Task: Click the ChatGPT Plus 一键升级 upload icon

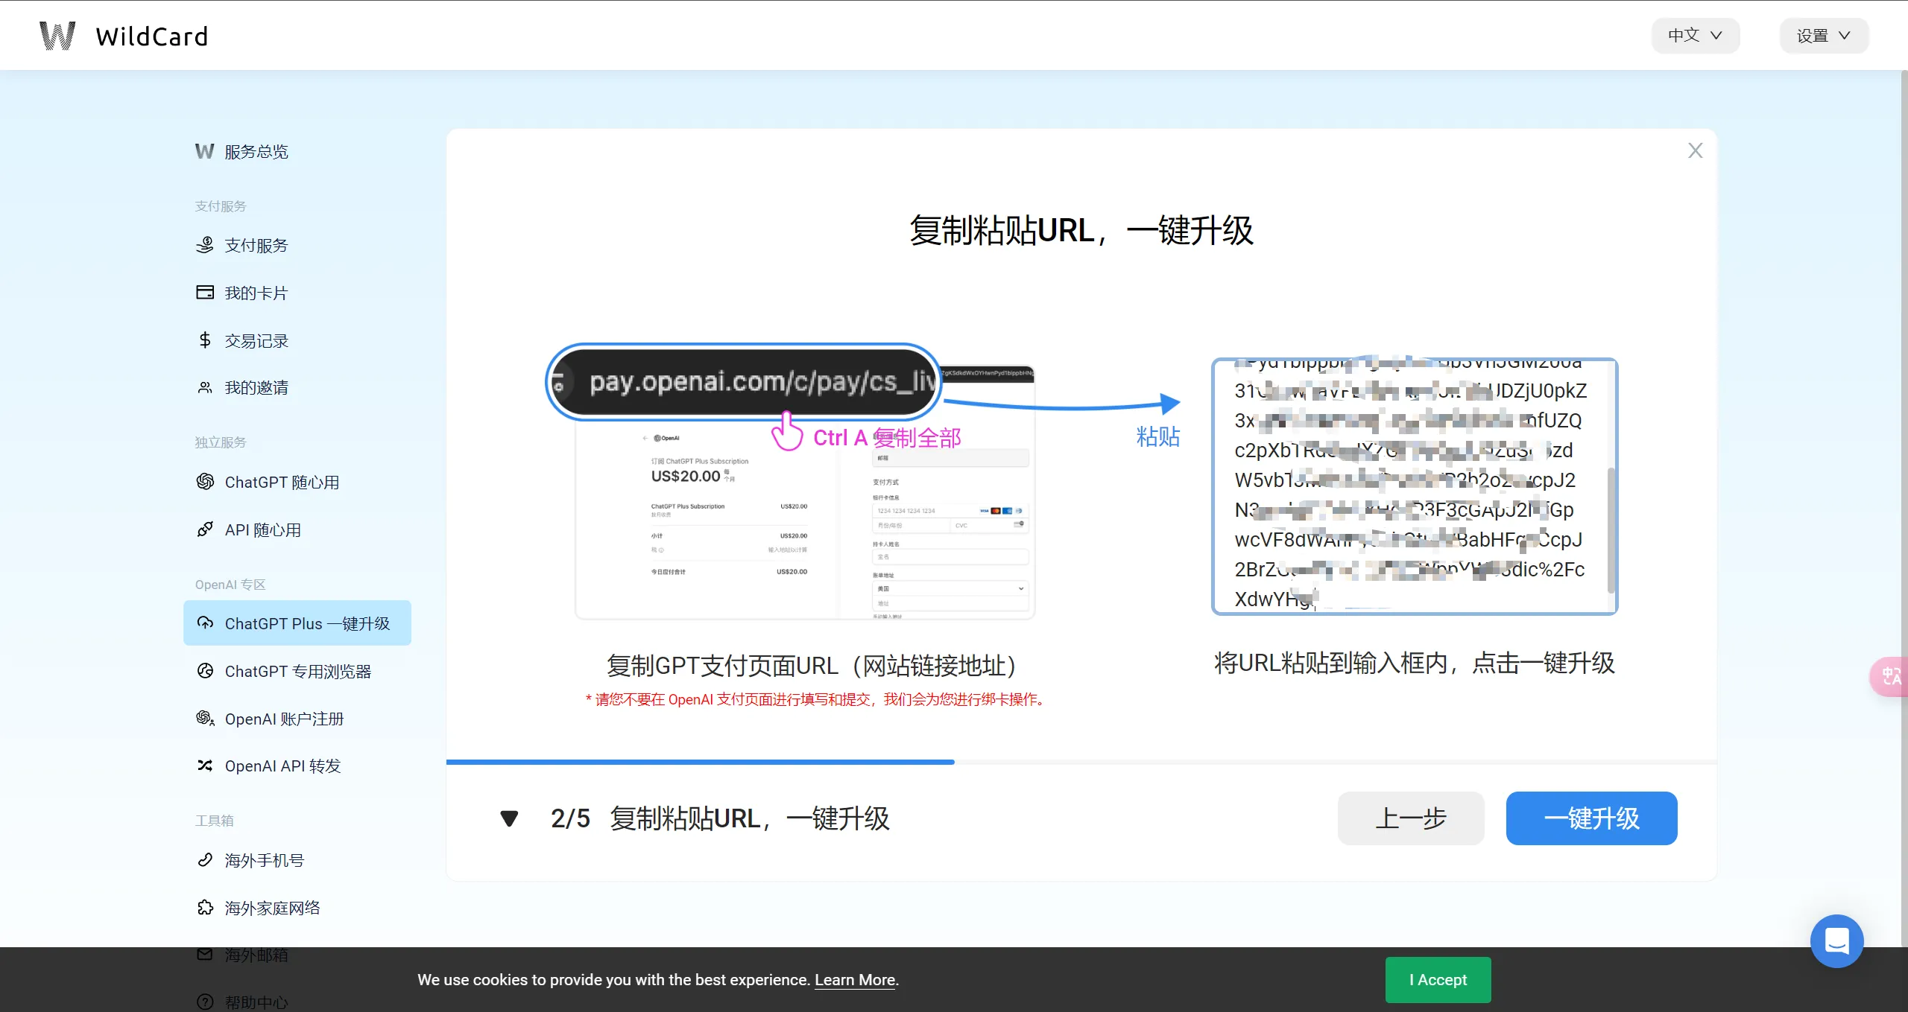Action: pos(205,623)
